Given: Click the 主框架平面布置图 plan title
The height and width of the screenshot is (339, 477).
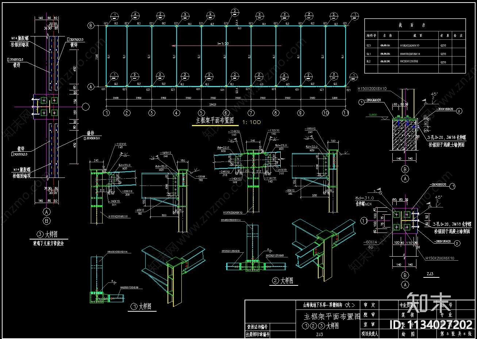Looking at the screenshot, I should (x=215, y=121).
